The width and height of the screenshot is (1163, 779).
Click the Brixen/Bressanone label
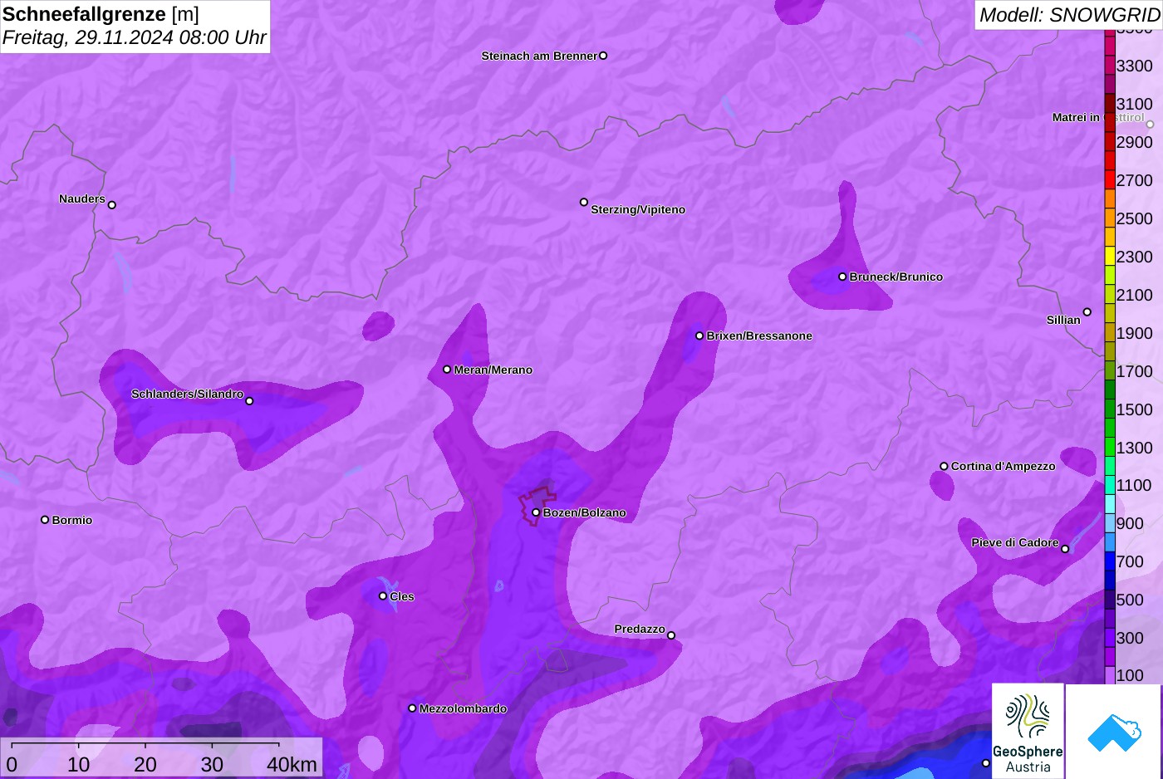coord(759,336)
